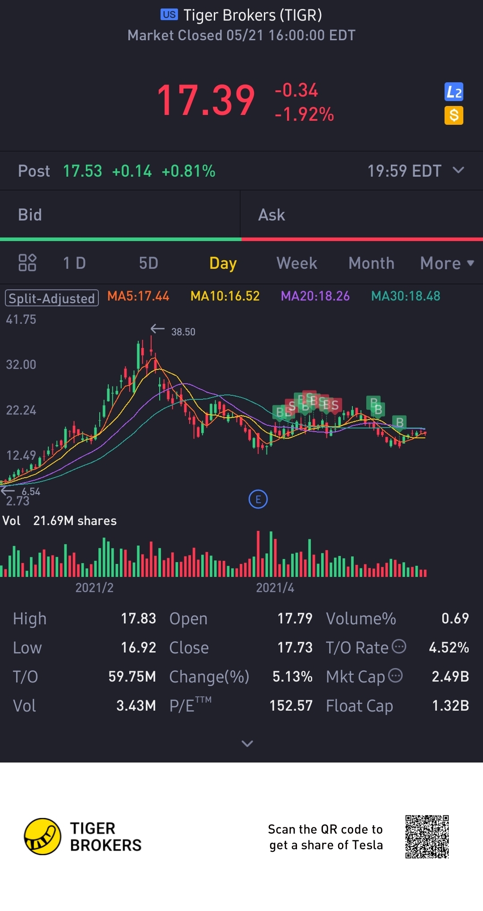Tap the current price 17.39
This screenshot has width=483, height=911.
206,101
